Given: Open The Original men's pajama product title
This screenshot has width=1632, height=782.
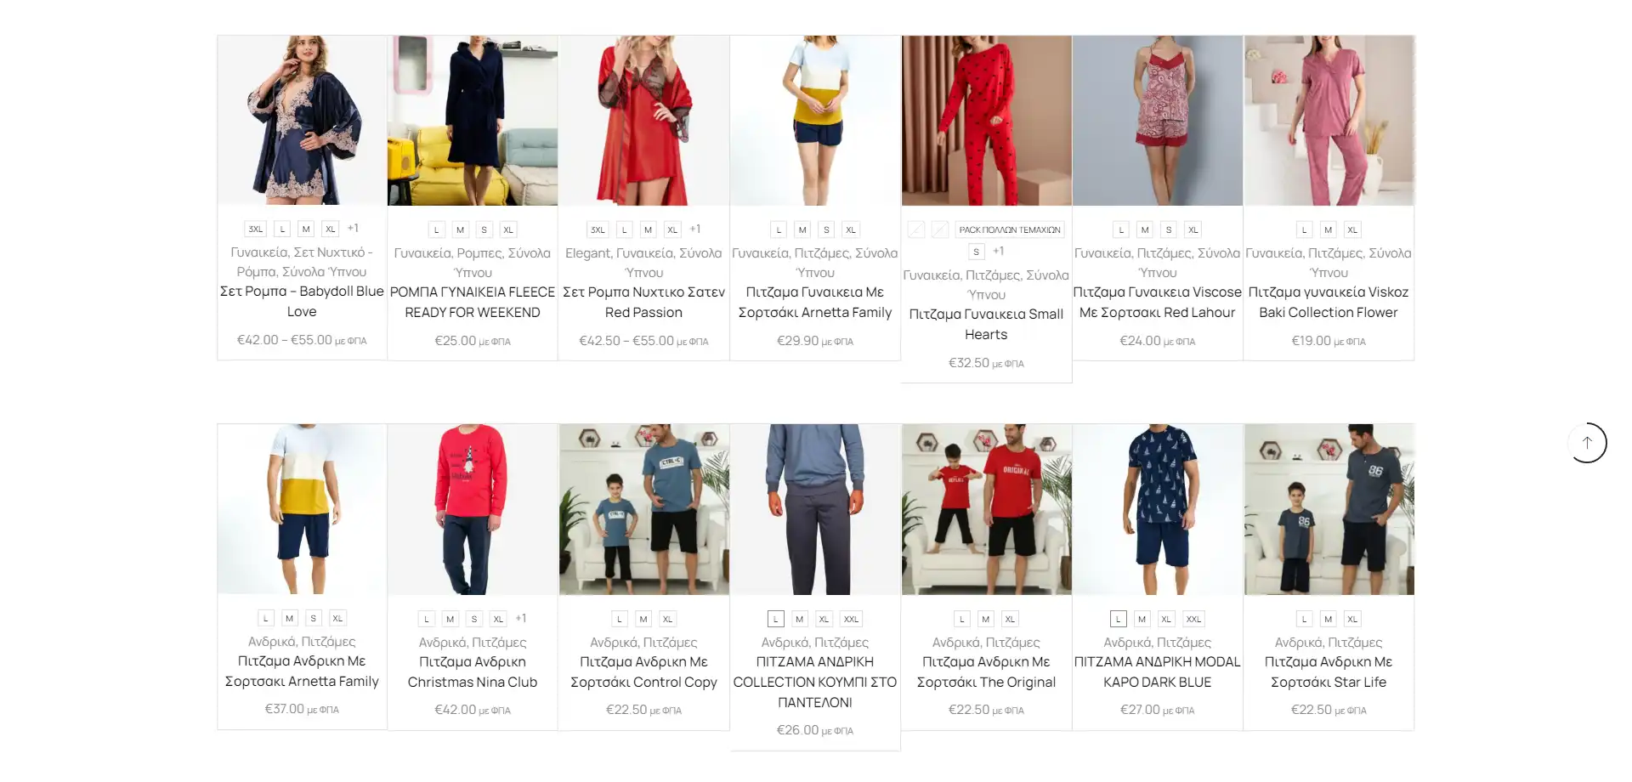Looking at the screenshot, I should click(986, 671).
